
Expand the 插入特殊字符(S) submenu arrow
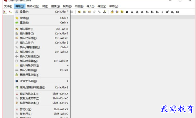pyautogui.click(x=68, y=65)
